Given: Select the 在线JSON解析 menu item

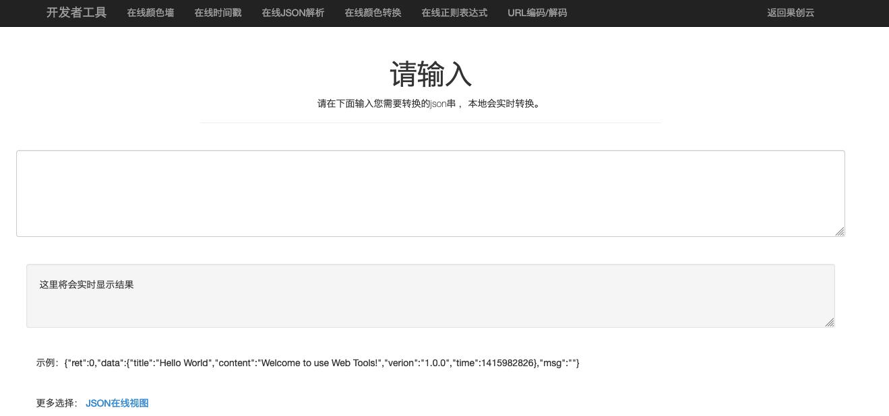Looking at the screenshot, I should [x=293, y=13].
